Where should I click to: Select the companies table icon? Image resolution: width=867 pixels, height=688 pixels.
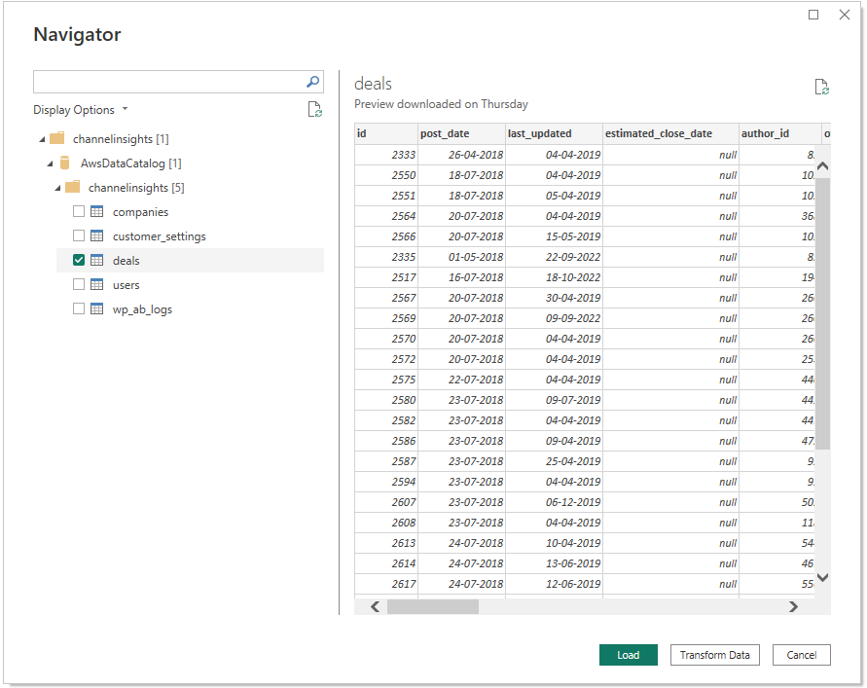[x=96, y=212]
